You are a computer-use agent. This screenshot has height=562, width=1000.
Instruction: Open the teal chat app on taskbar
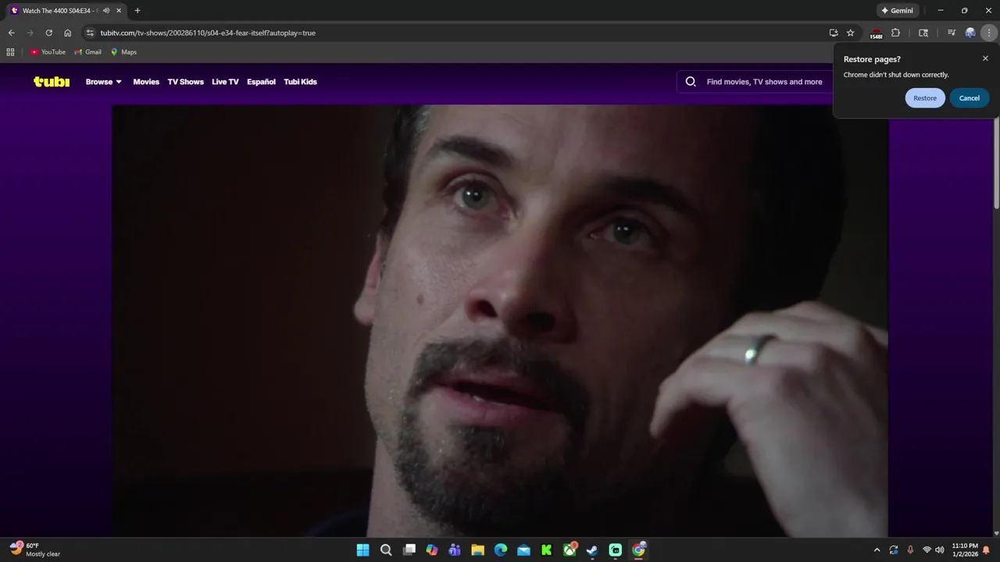click(x=616, y=550)
